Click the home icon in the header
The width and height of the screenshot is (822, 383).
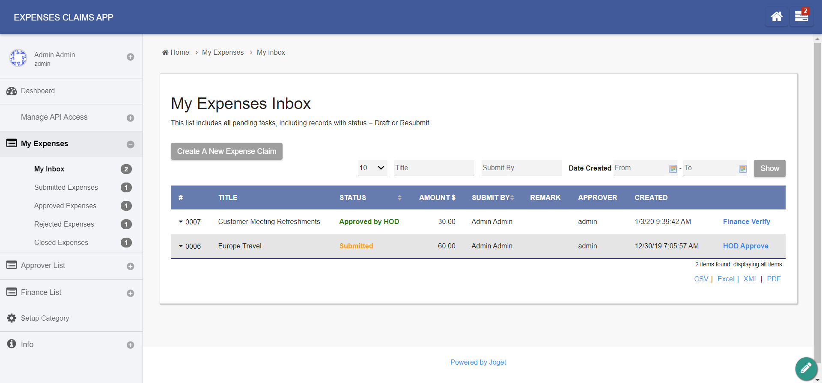click(776, 17)
